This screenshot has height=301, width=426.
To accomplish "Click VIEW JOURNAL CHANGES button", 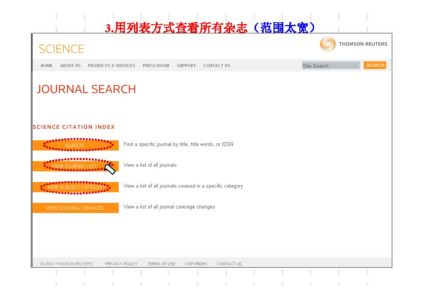I will 75,208.
